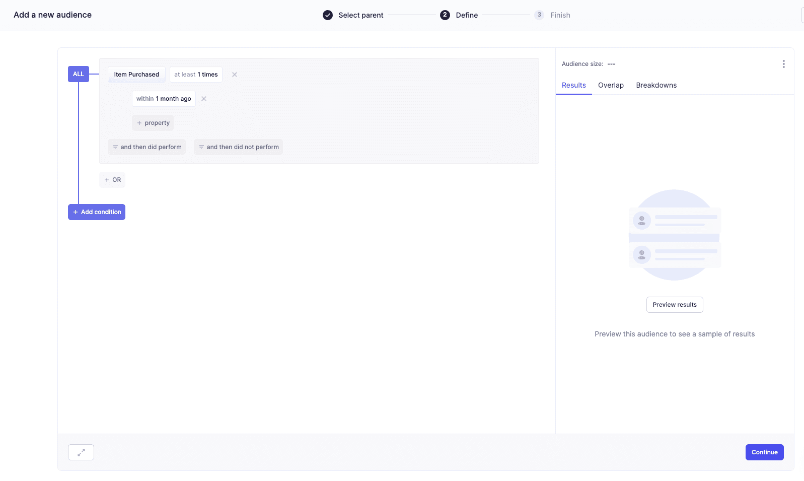Switch to the Breakdowns tab
Screen dimensions: 804x481
point(656,85)
